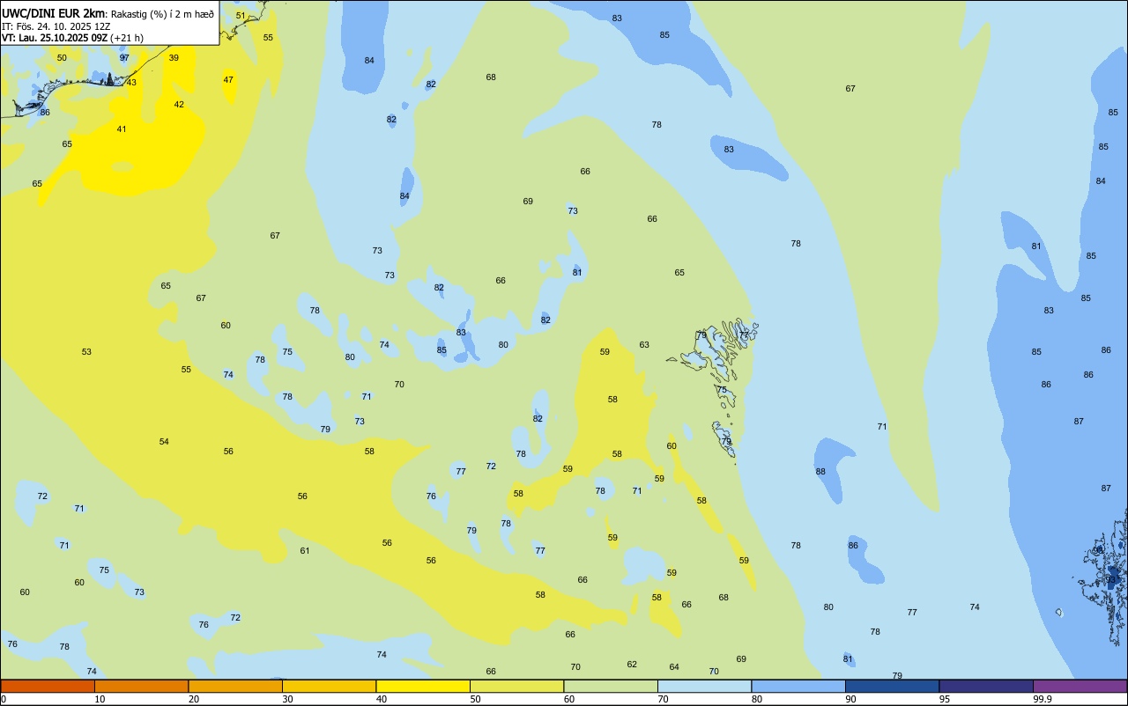Click the orange-red 0–10 legend color segment
The image size is (1128, 706).
point(48,686)
